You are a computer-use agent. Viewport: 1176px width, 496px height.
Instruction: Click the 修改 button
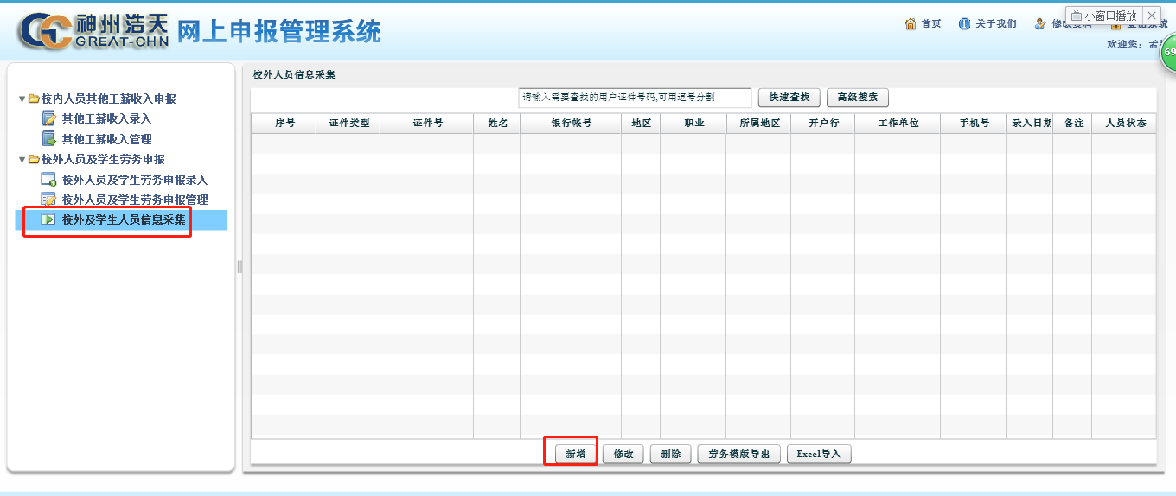[x=623, y=454]
